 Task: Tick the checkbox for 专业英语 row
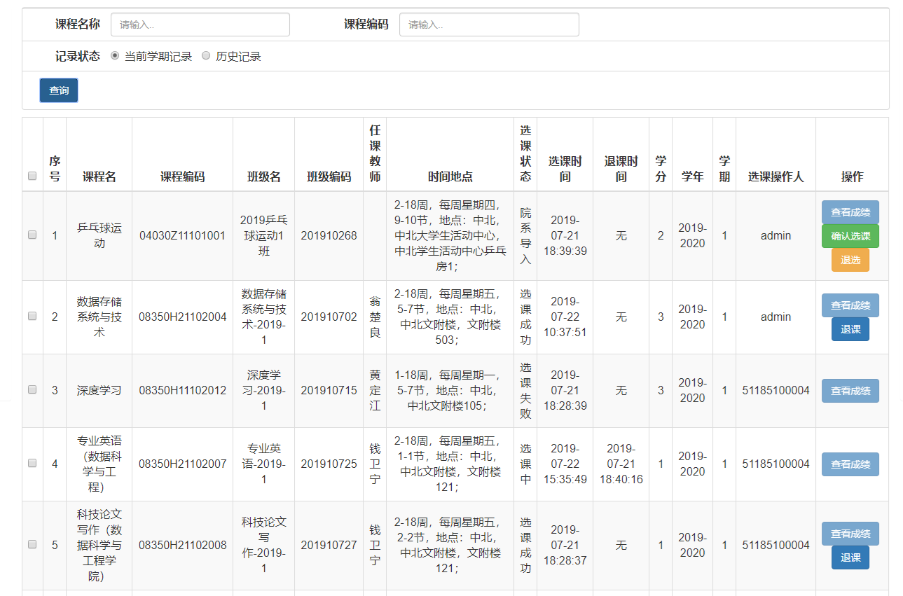coord(32,464)
